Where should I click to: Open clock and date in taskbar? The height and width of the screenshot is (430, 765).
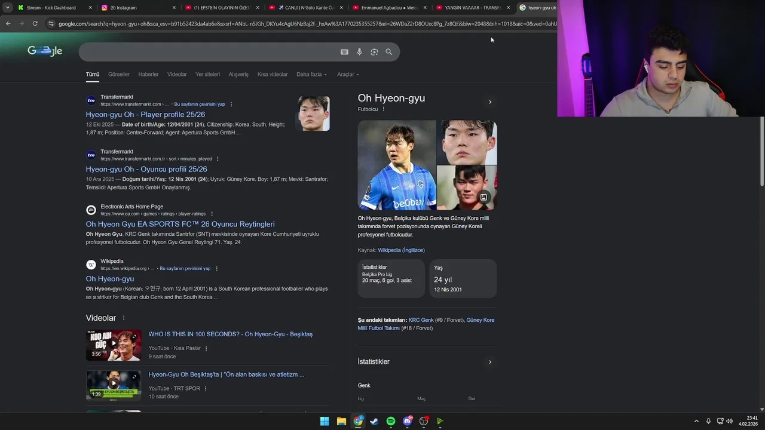click(749, 421)
